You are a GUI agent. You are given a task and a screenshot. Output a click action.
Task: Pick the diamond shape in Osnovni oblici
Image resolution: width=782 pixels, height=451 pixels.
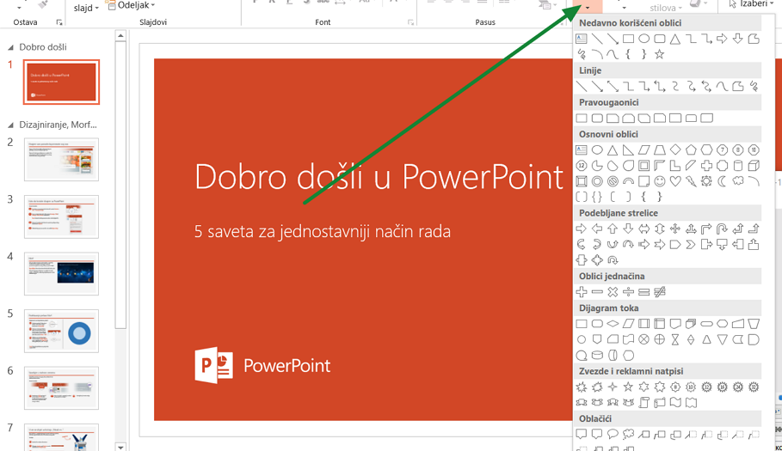(x=675, y=149)
